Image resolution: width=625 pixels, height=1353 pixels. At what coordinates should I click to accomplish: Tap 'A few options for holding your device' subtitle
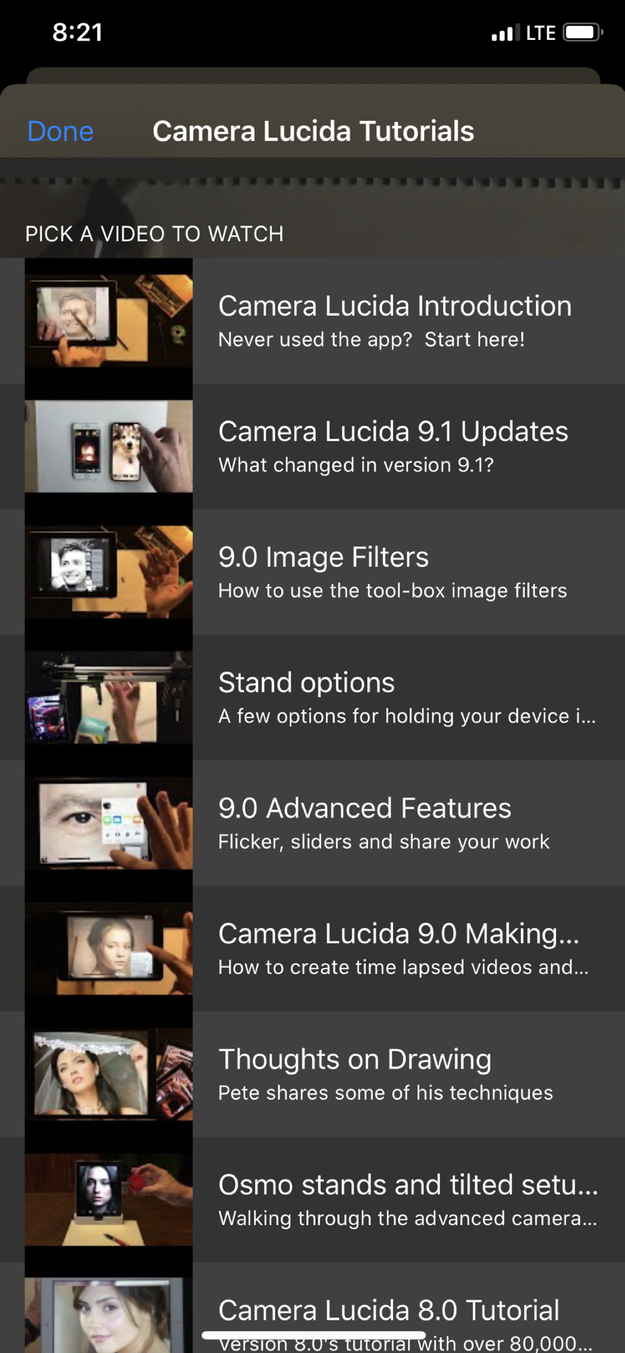tap(407, 716)
